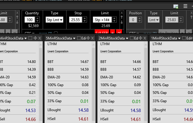Click the add gadget panel icon
This screenshot has height=123, width=193.
(176, 7)
